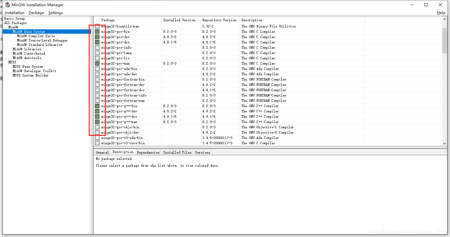
Task: Toggle the mingw32-gcc-man package checkbox
Action: (97, 63)
